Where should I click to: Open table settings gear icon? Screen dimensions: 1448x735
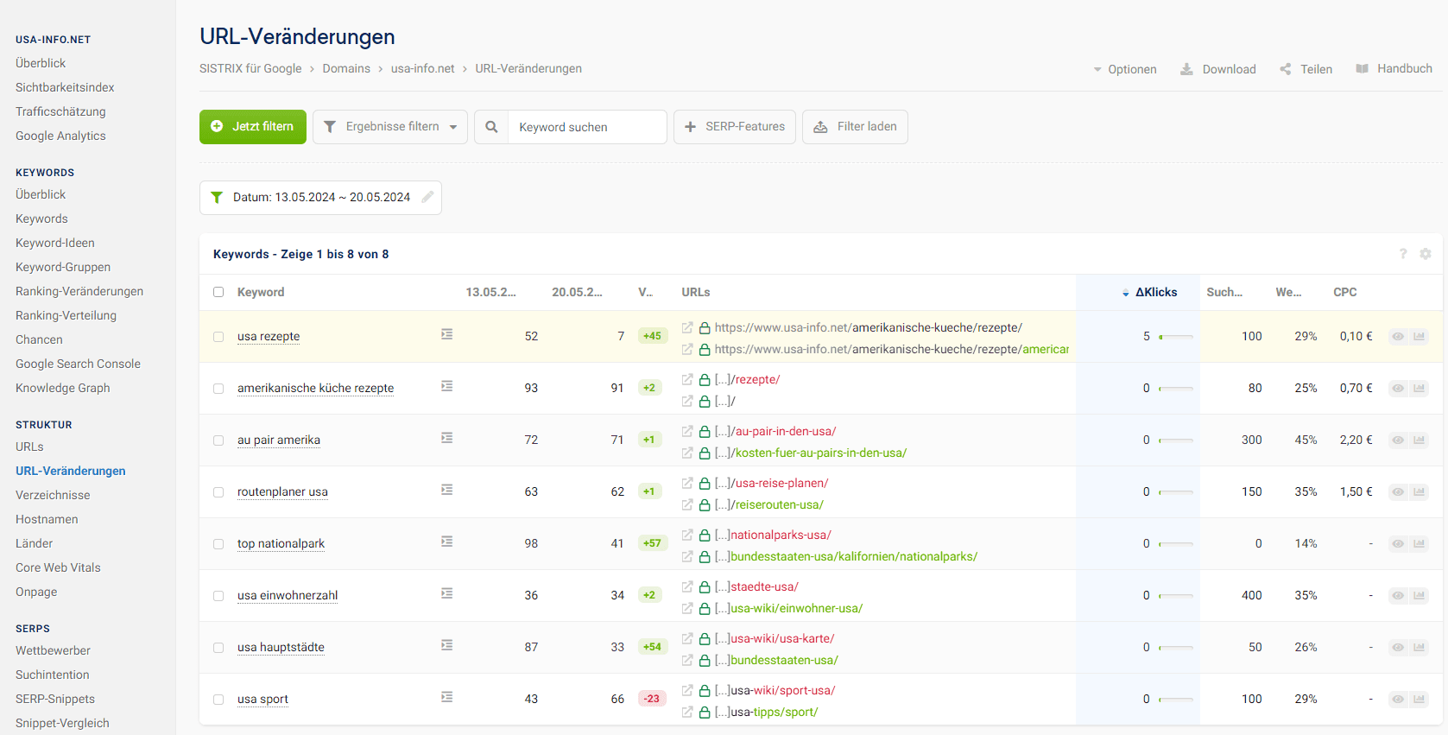coord(1426,254)
